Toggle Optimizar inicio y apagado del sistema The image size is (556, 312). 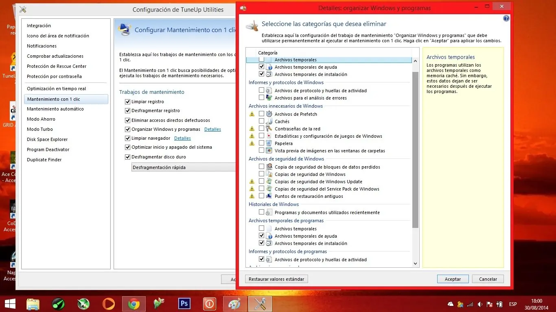coord(128,147)
